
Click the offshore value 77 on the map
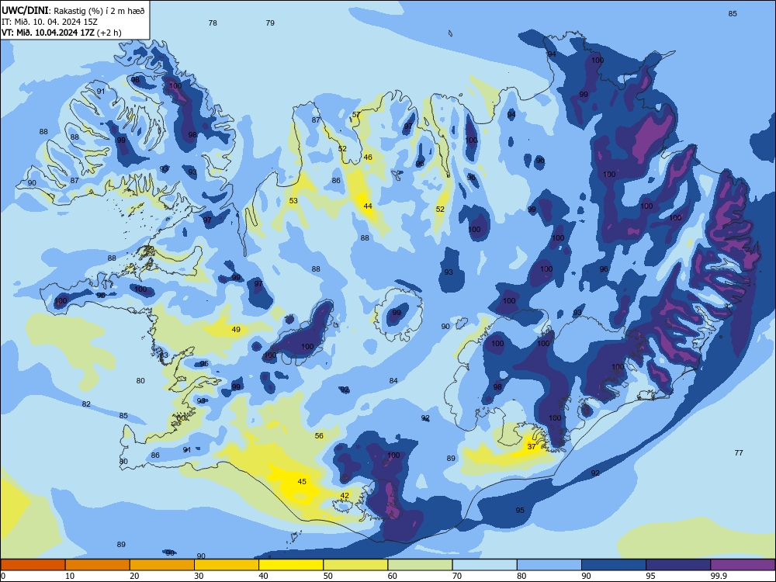coord(739,452)
